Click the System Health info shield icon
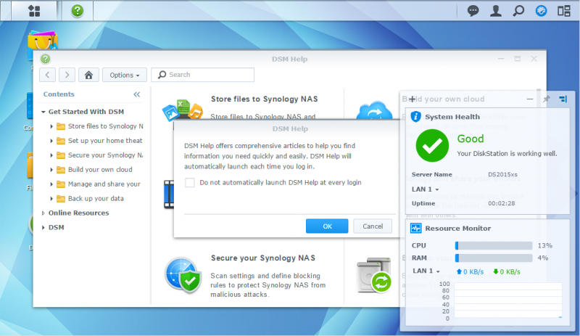The width and height of the screenshot is (580, 336). point(415,117)
